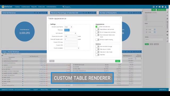Screen dimensions: 170x96
Task: Expand the ACCESSORIES row in table
Action: pyautogui.click(x=3, y=59)
